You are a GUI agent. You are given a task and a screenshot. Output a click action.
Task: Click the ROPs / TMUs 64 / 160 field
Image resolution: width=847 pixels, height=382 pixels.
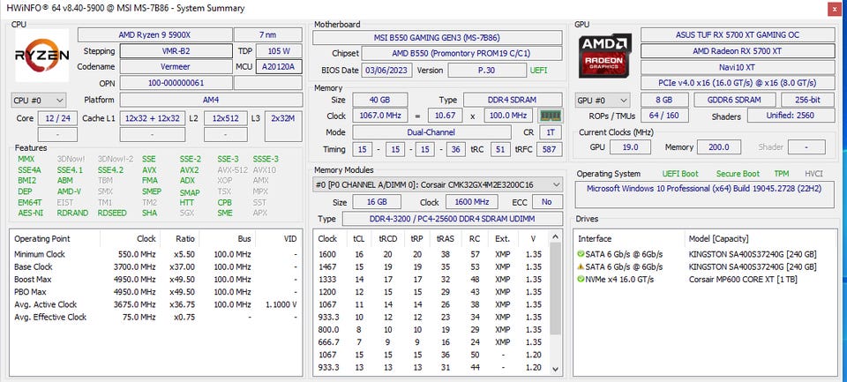pyautogui.click(x=664, y=115)
